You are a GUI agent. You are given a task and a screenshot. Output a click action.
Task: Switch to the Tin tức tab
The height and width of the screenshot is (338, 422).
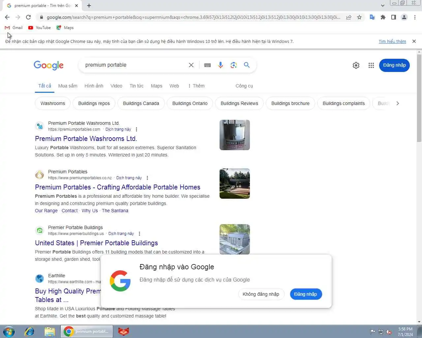click(136, 86)
